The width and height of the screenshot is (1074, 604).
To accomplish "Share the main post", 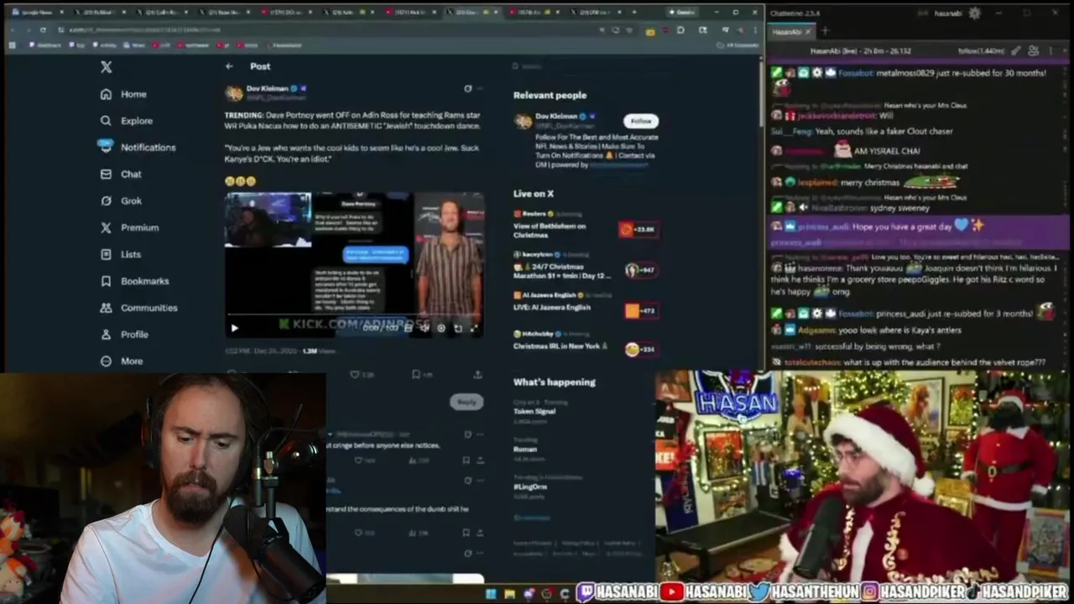I will pyautogui.click(x=477, y=374).
